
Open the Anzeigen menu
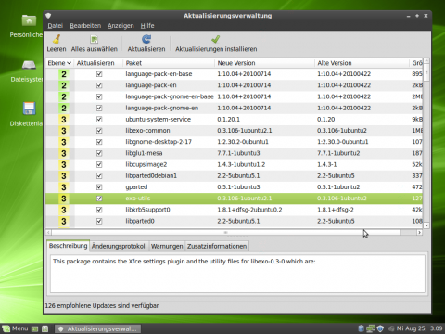point(121,26)
